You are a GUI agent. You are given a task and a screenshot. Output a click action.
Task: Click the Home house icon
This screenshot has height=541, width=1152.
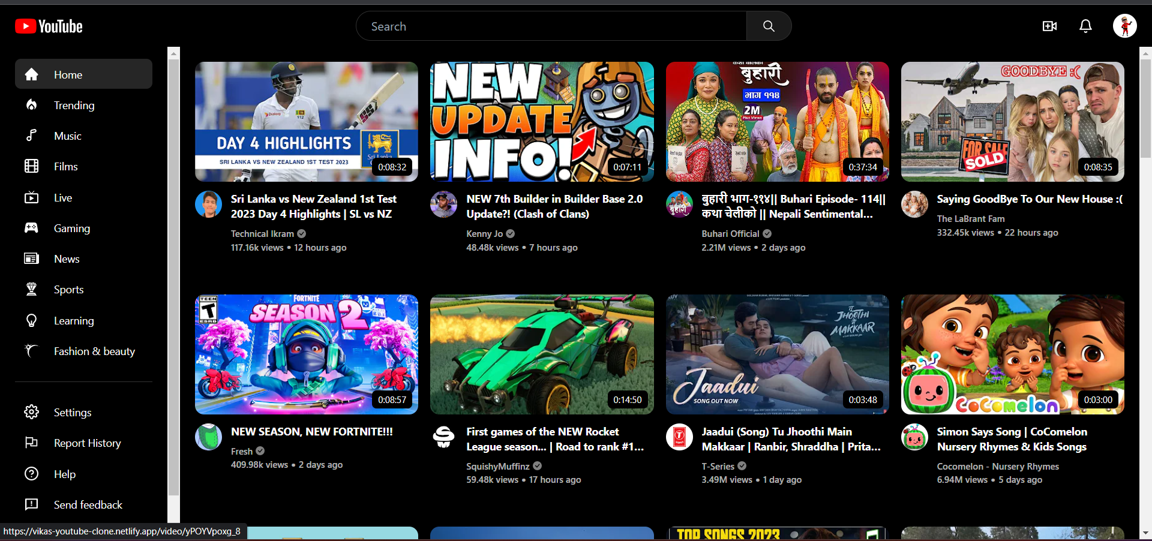pos(31,74)
